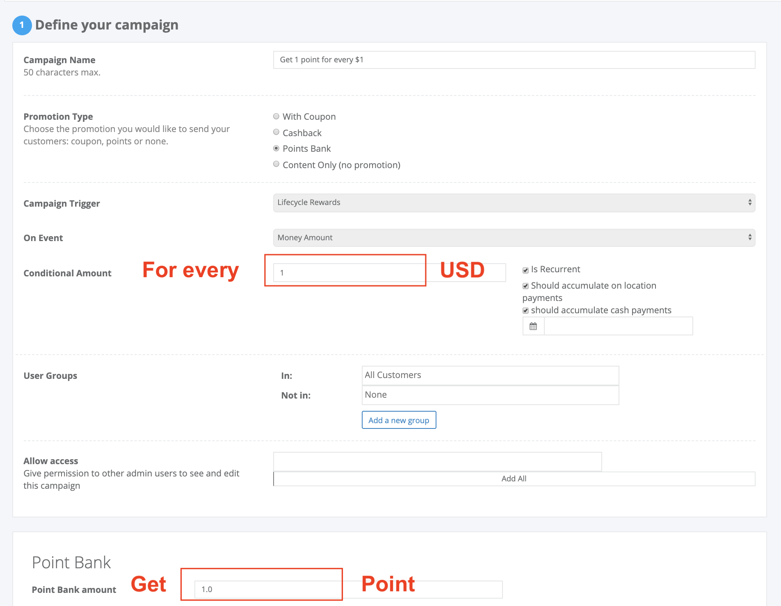Click the Add a new group button
The height and width of the screenshot is (606, 781).
point(399,420)
